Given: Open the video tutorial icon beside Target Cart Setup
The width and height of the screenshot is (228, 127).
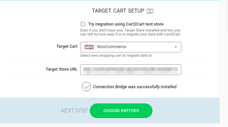Looking at the screenshot, I should click(x=150, y=11).
